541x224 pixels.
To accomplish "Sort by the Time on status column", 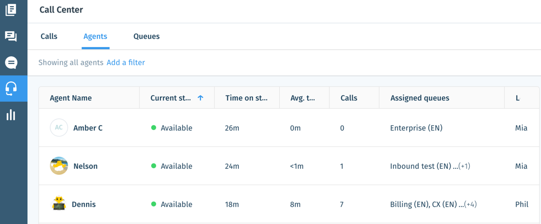I will (x=247, y=98).
